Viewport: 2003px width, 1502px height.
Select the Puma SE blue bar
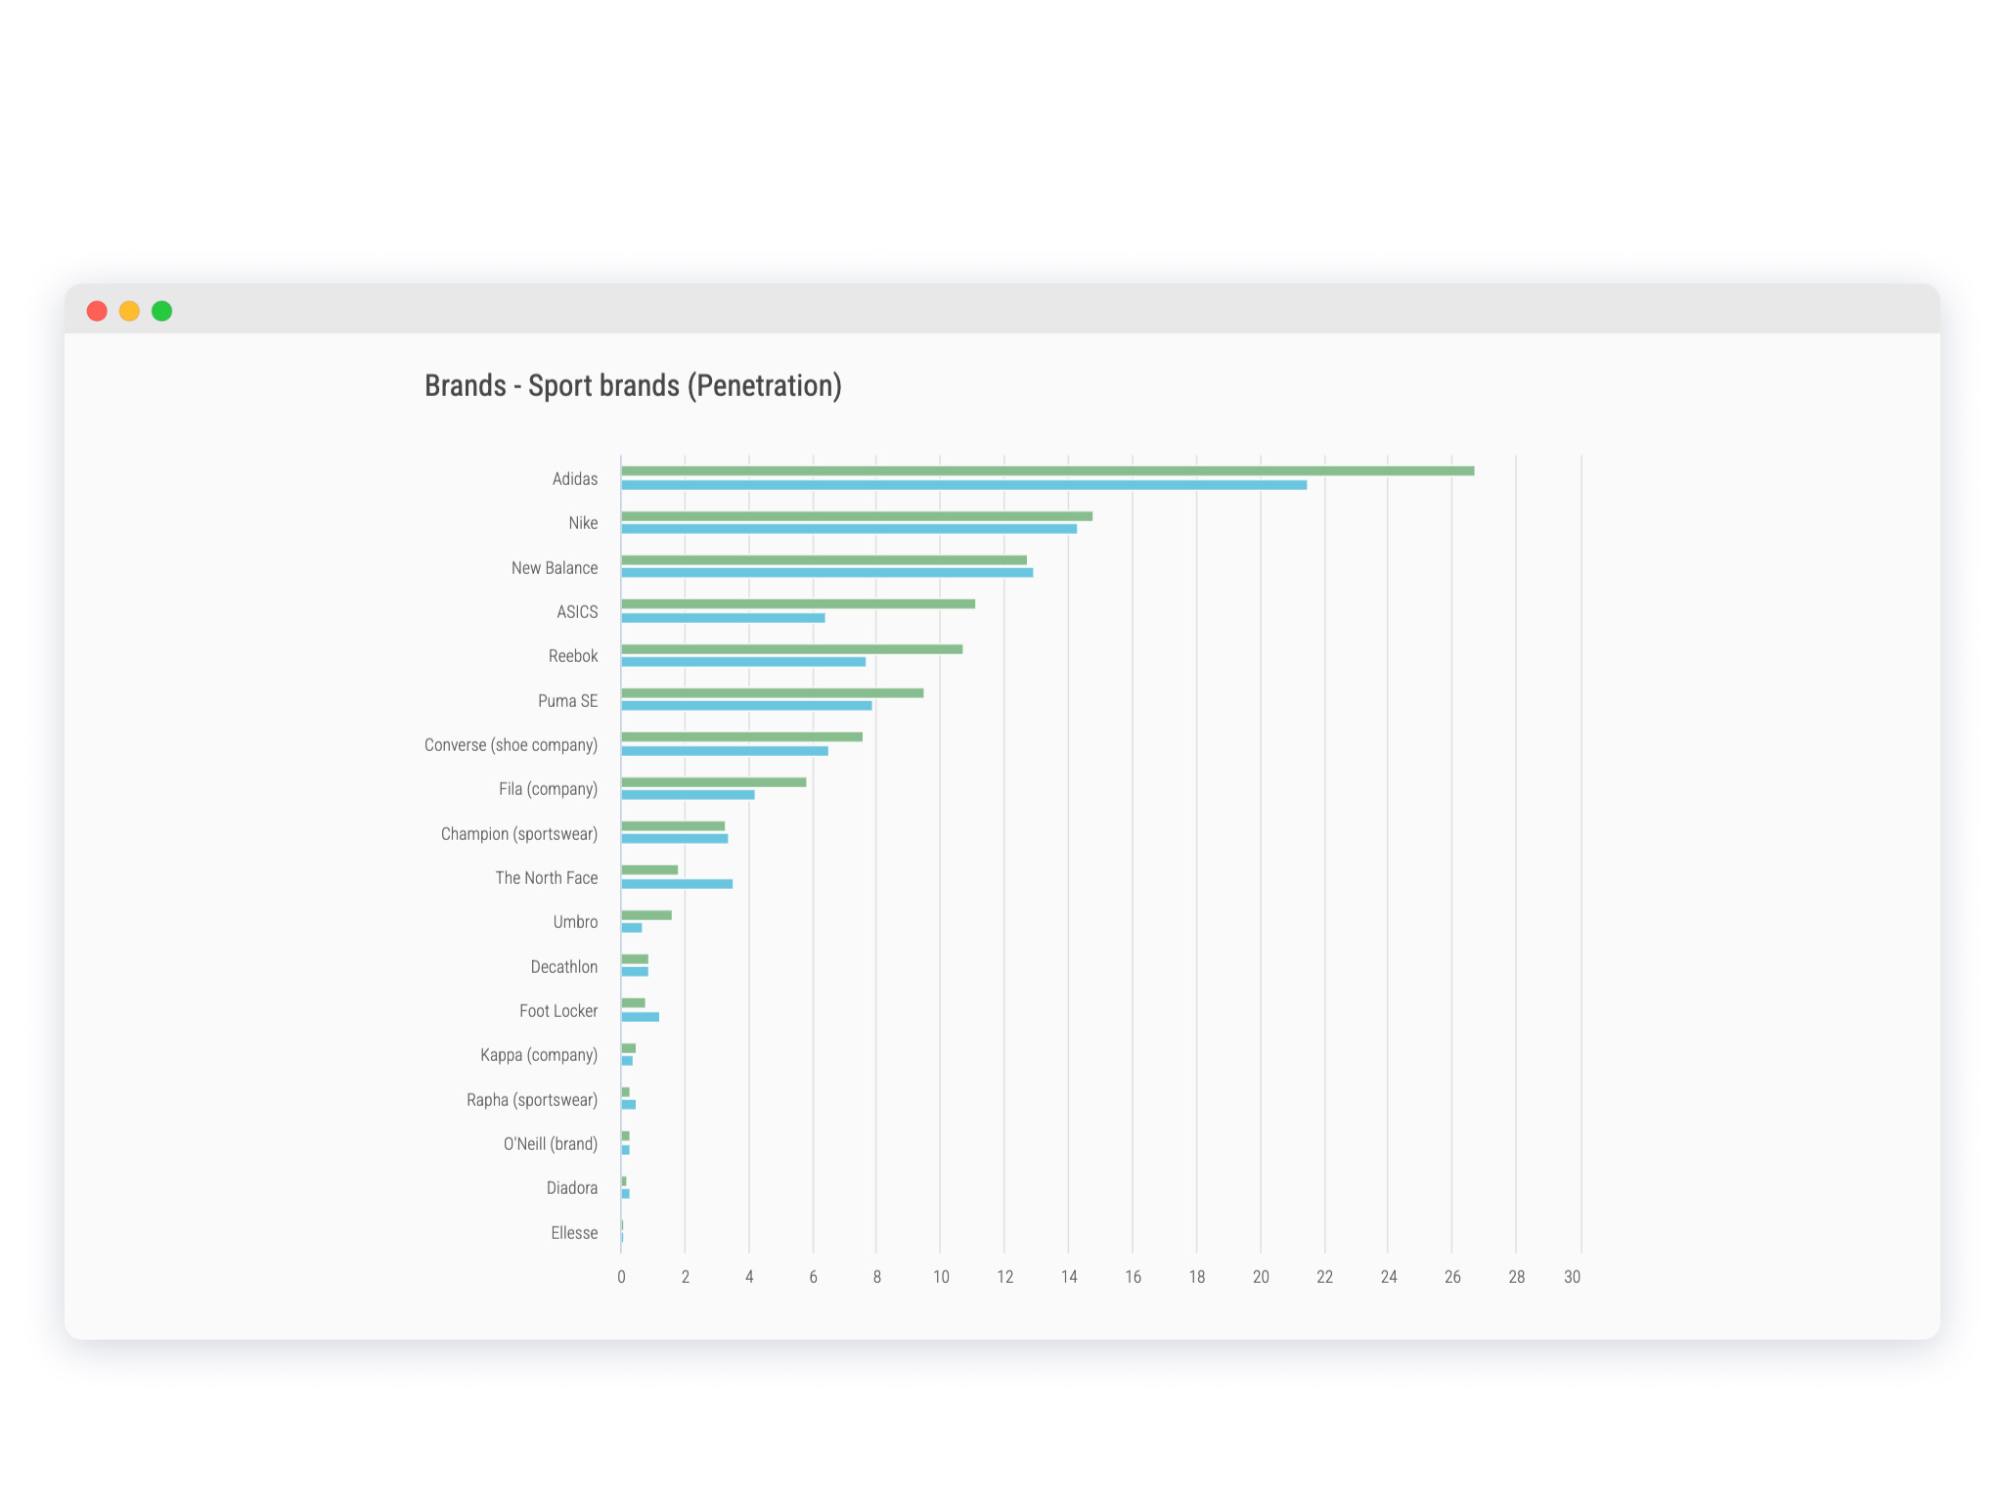[746, 706]
